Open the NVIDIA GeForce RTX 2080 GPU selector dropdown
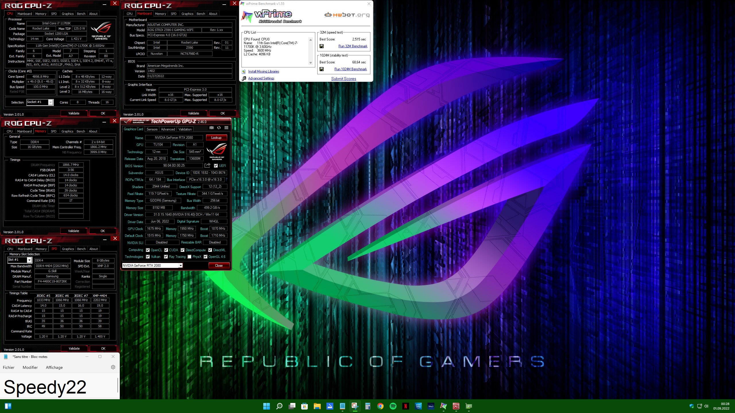The width and height of the screenshot is (735, 413). [x=181, y=266]
